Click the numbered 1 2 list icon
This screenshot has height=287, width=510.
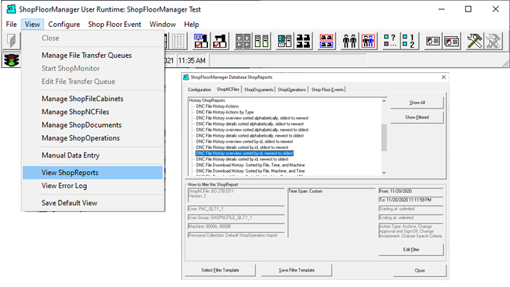(x=409, y=41)
